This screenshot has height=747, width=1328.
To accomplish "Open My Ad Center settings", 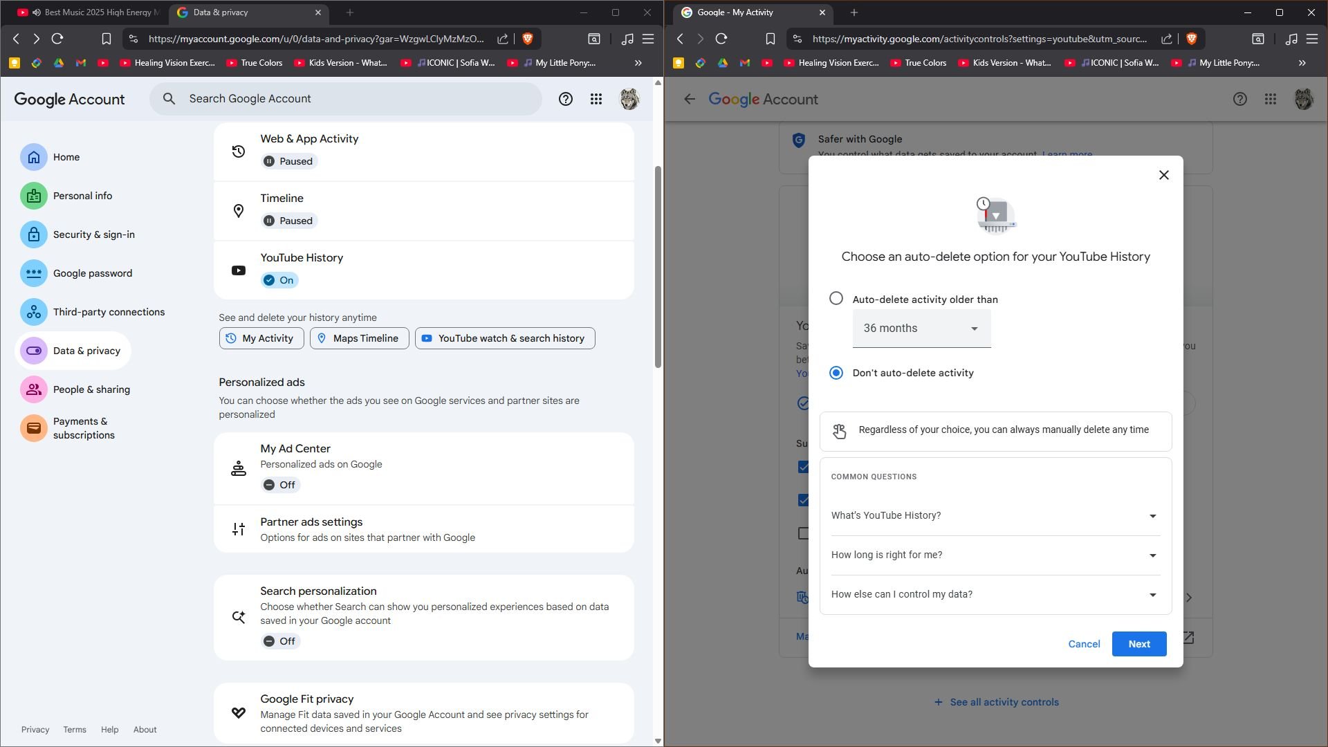I will (424, 469).
